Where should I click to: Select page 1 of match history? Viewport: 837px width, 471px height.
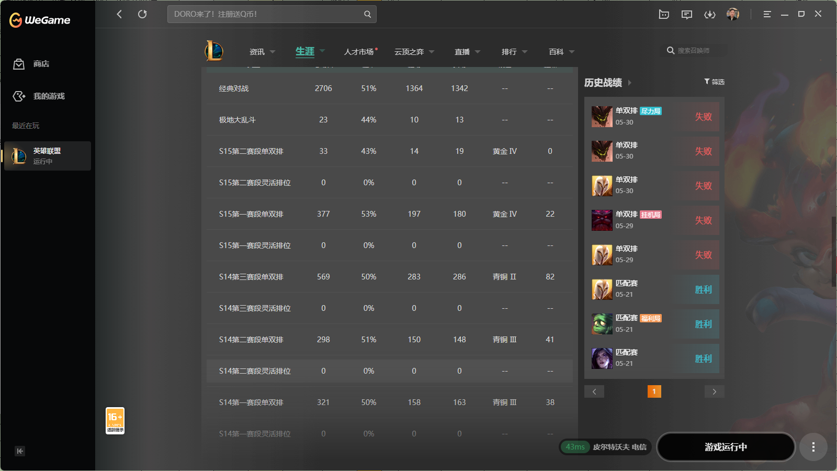tap(654, 391)
